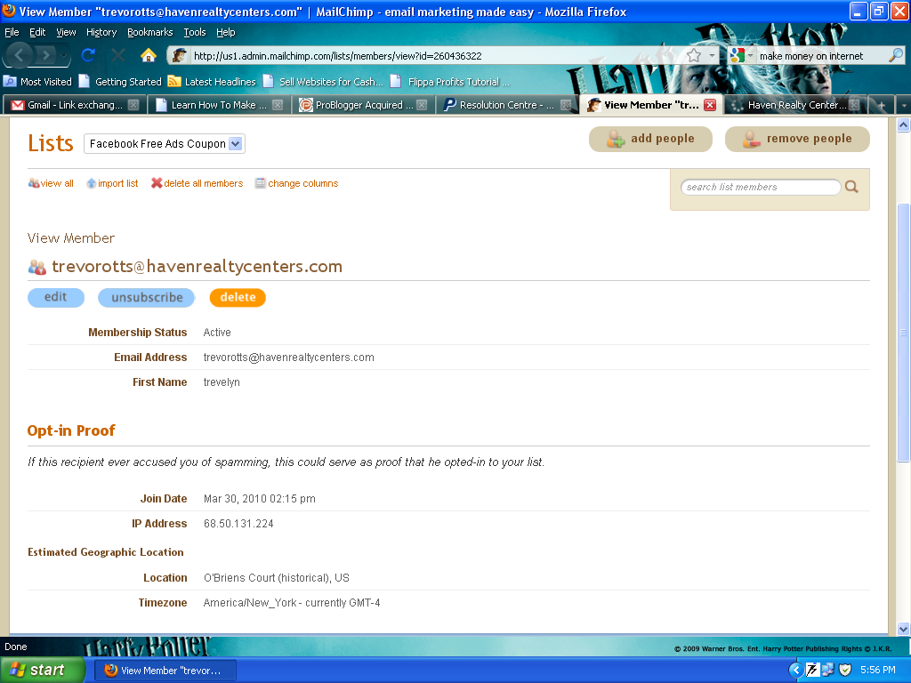Image resolution: width=911 pixels, height=683 pixels.
Task: Click the Security shield tray icon
Action: [x=845, y=670]
